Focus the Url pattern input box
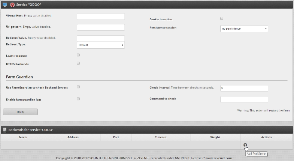This screenshot has width=294, height=161. coord(100,27)
